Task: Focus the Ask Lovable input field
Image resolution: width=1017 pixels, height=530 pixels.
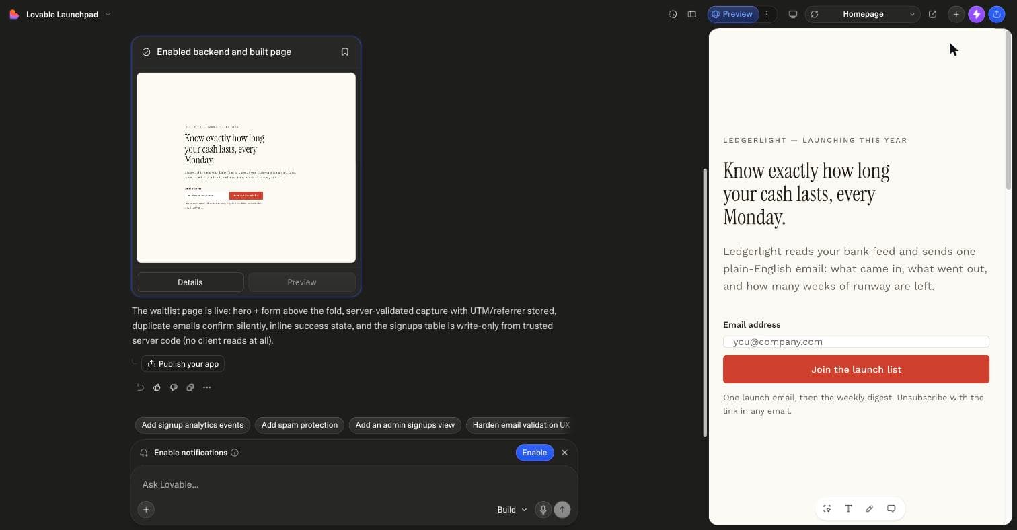Action: click(354, 484)
